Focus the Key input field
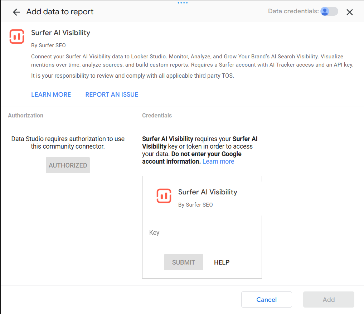Image resolution: width=364 pixels, height=314 pixels. (203, 233)
